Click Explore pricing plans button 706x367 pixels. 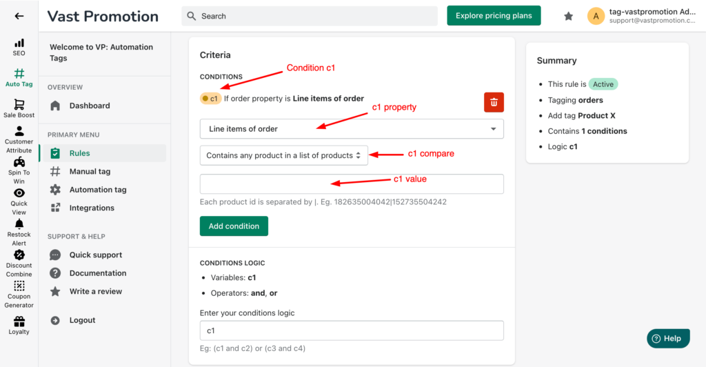[494, 16]
